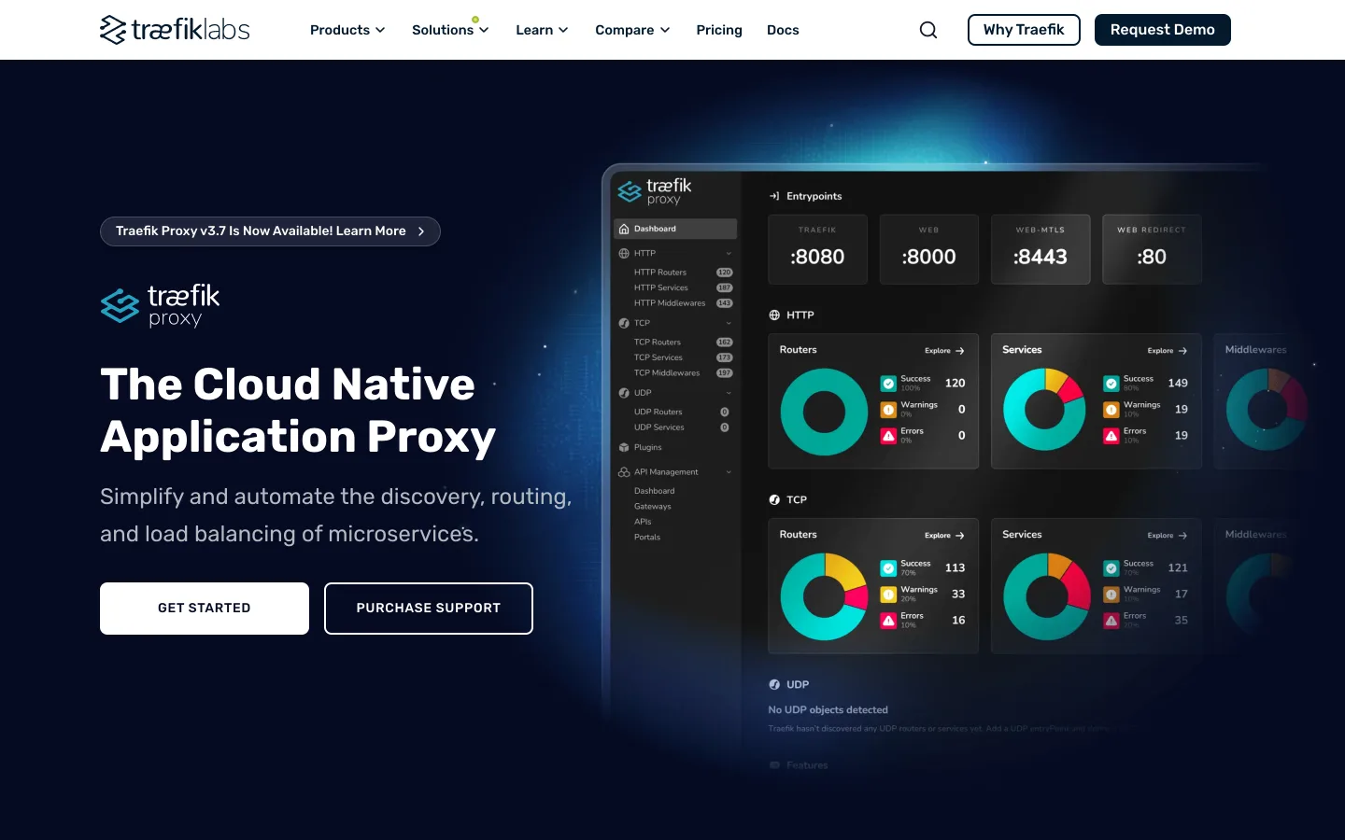Image resolution: width=1345 pixels, height=840 pixels.
Task: Click the PURCHASE SUPPORT button
Action: 429,609
